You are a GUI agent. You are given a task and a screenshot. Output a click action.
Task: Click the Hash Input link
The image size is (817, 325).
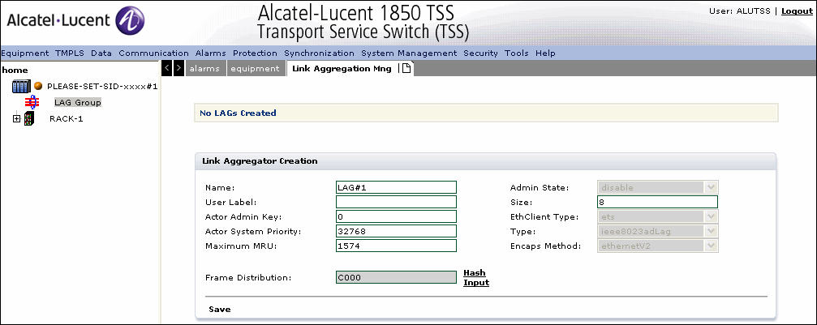pyautogui.click(x=475, y=278)
